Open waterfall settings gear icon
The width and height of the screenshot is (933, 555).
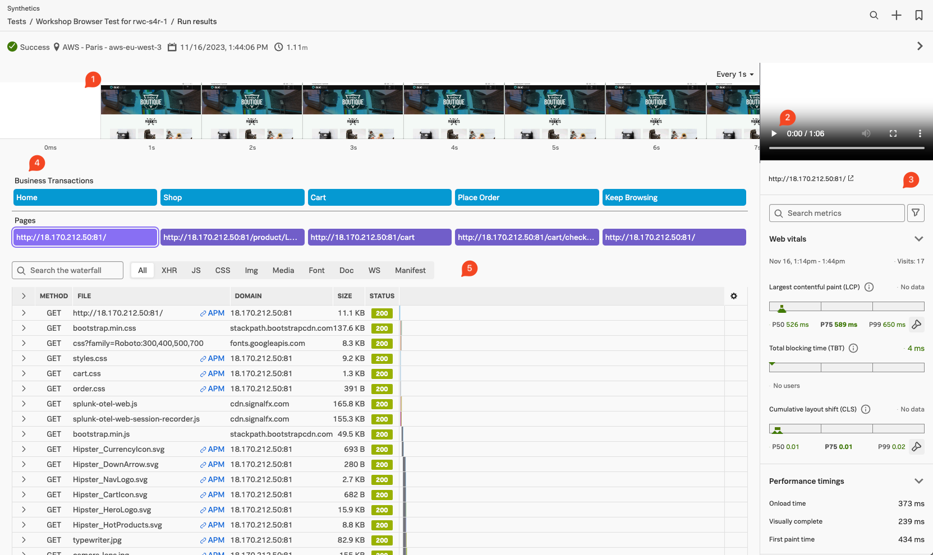734,296
